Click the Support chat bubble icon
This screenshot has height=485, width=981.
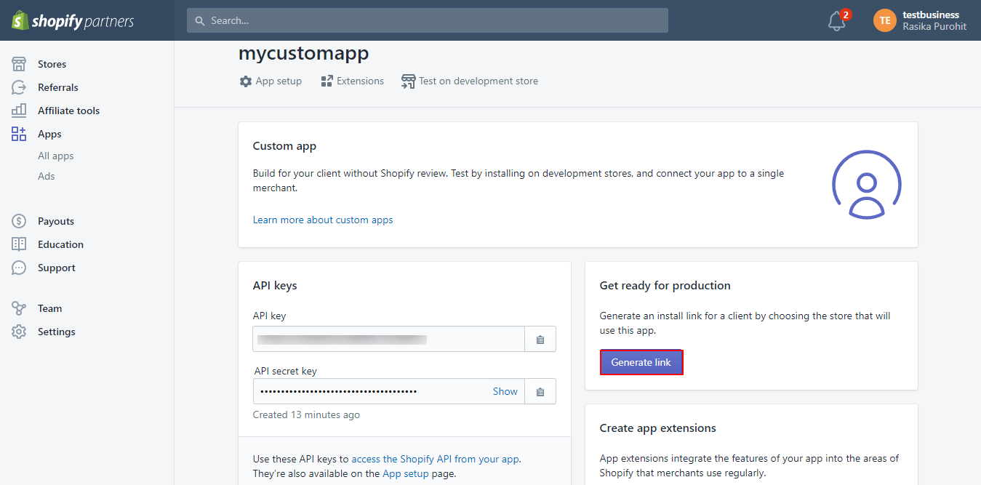click(x=19, y=268)
